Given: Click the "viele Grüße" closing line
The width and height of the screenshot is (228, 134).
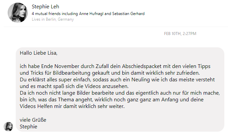Looking at the screenshot, I should pyautogui.click(x=33, y=120).
